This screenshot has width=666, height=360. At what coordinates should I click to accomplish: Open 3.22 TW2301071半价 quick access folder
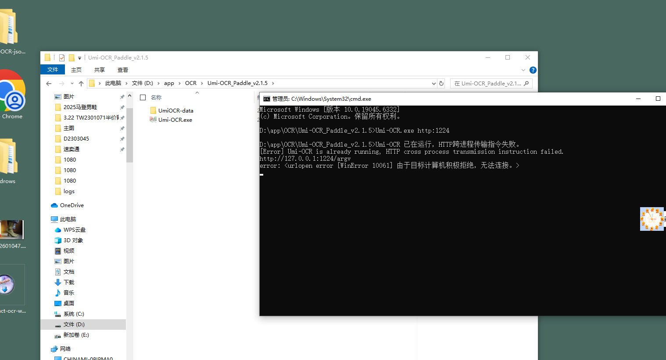(87, 117)
